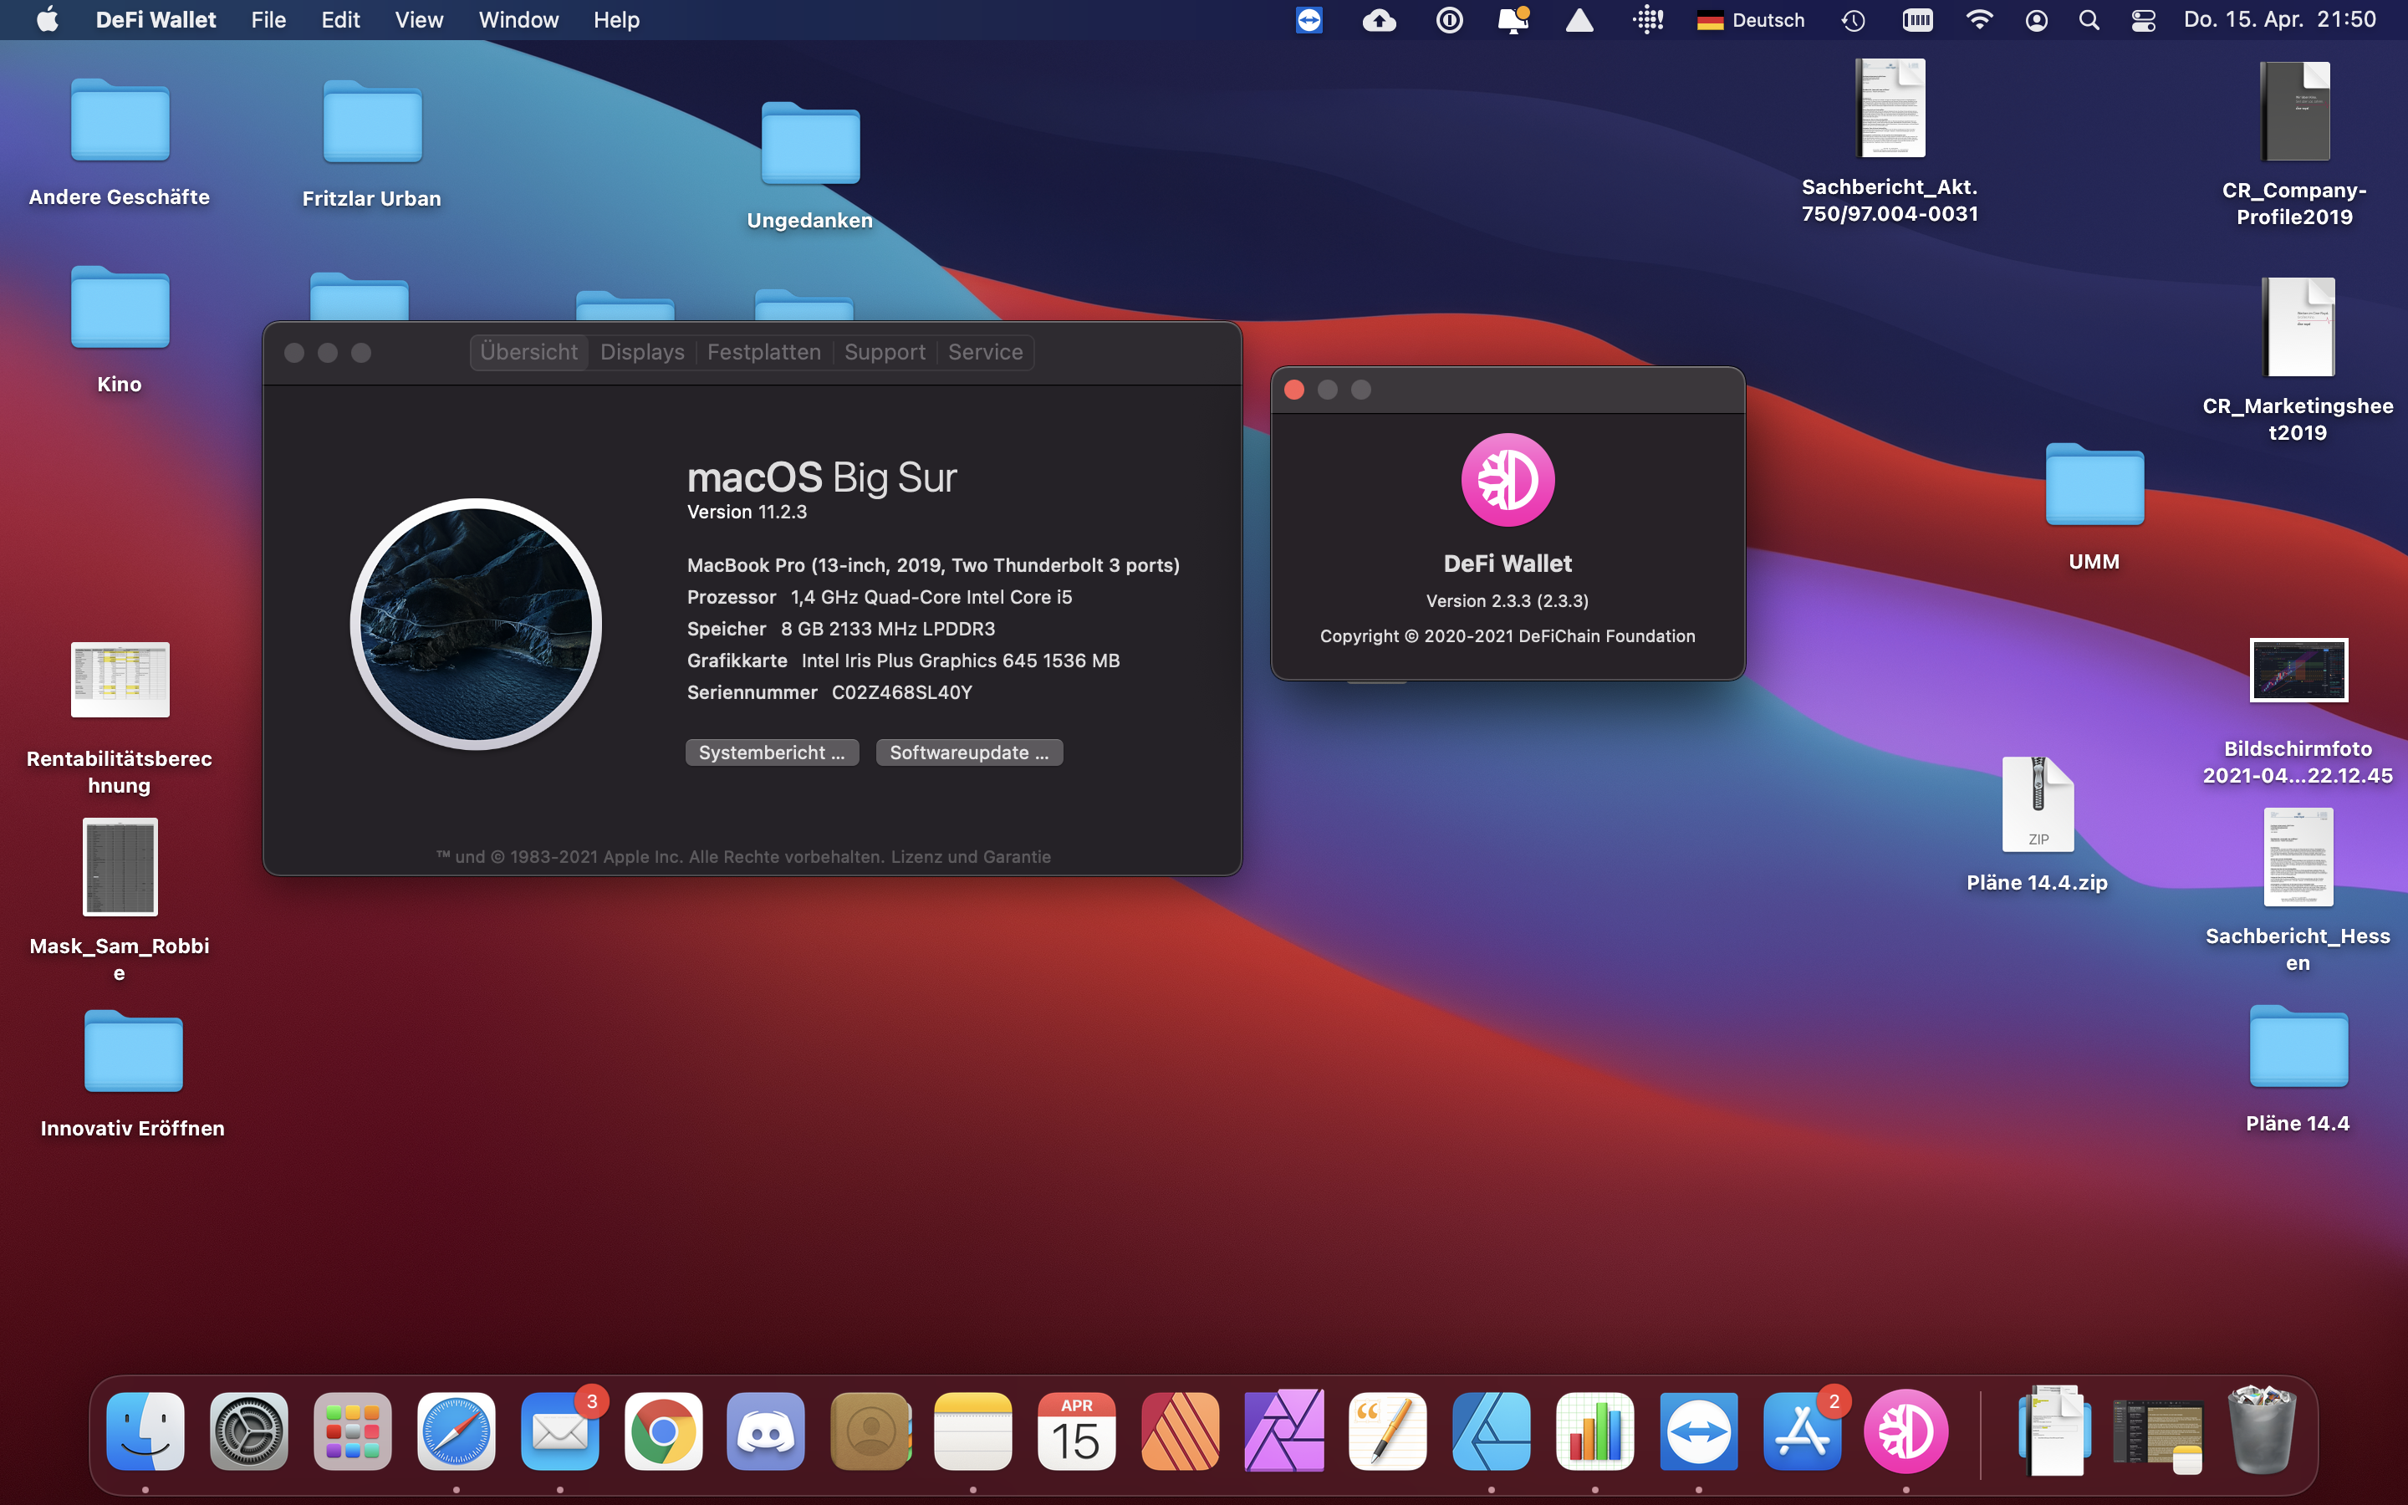Open Deutsch input source dropdown
This screenshot has height=1505, width=2408.
pyautogui.click(x=1750, y=20)
